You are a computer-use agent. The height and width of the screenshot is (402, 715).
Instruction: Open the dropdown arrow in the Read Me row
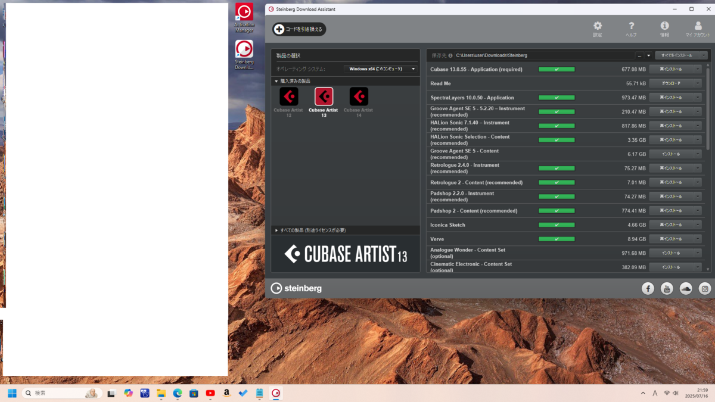[x=698, y=83]
